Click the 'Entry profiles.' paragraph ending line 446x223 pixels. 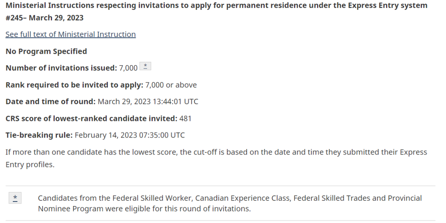[30, 165]
